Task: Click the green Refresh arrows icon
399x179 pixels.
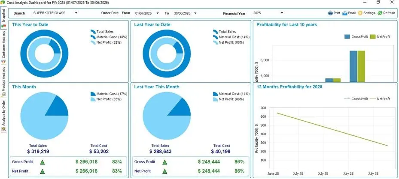Action: point(380,13)
